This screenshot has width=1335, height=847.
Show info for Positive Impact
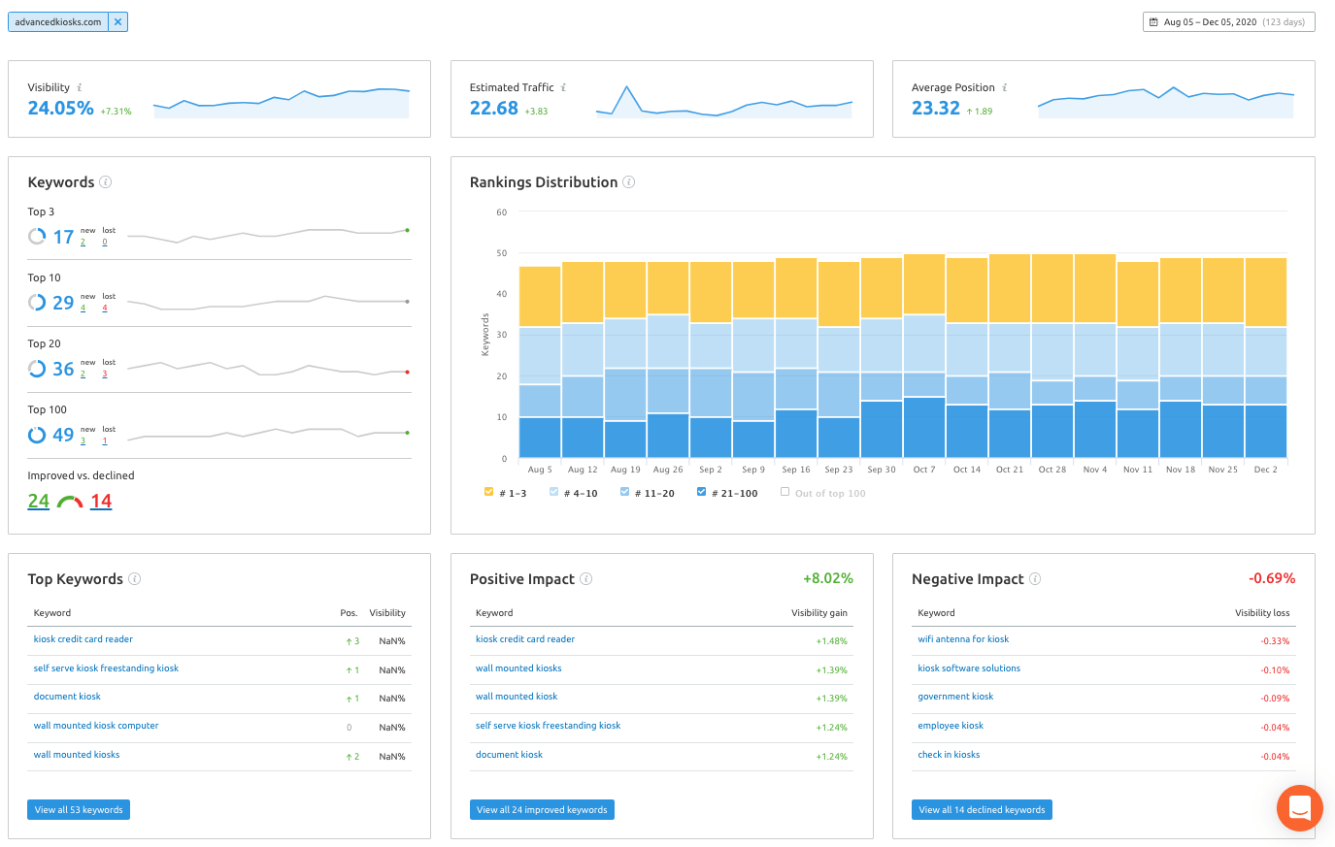coord(586,579)
